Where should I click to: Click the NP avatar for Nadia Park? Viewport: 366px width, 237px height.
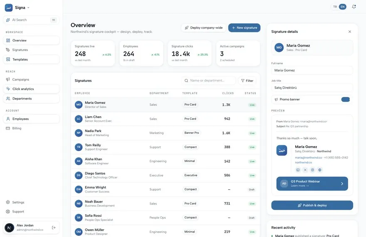click(x=79, y=133)
